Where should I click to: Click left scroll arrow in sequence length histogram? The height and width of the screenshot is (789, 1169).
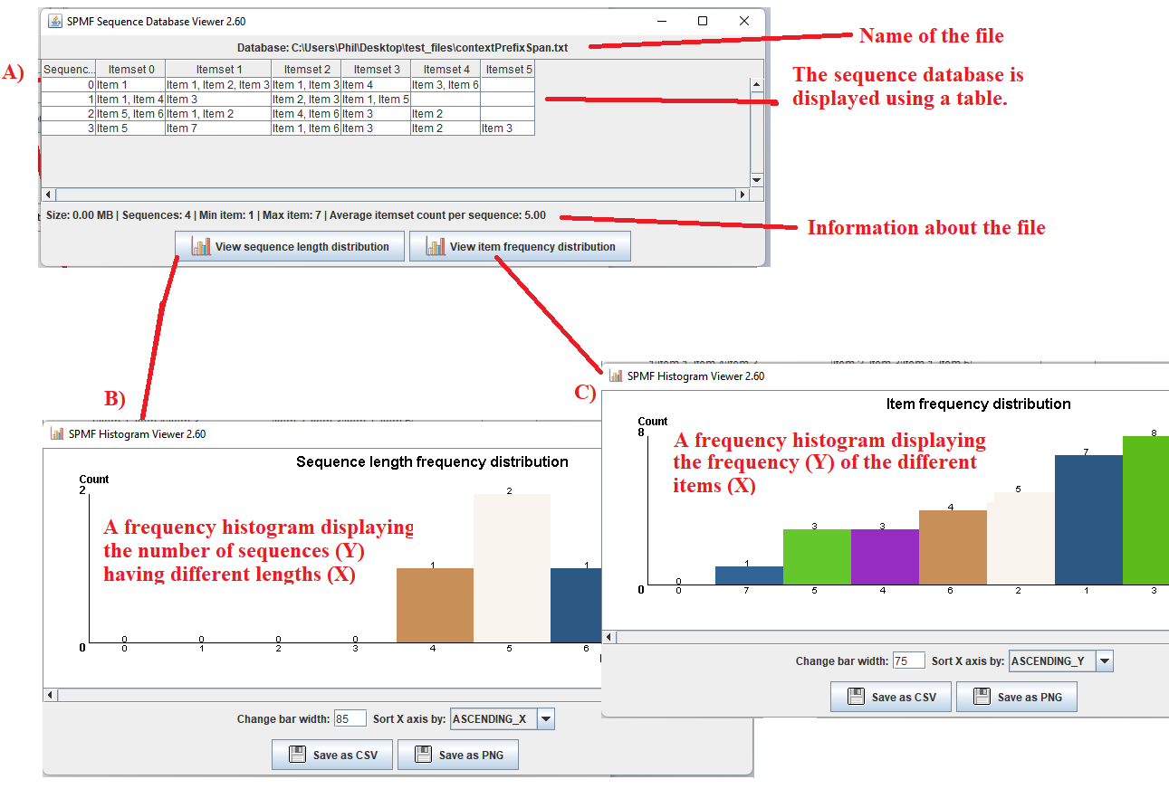[x=51, y=695]
